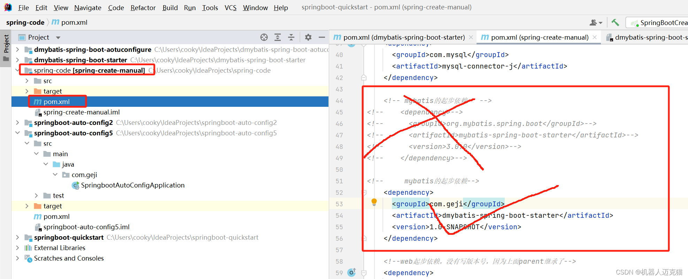This screenshot has height=279, width=688.
Task: Open the File menu
Action: 23,8
